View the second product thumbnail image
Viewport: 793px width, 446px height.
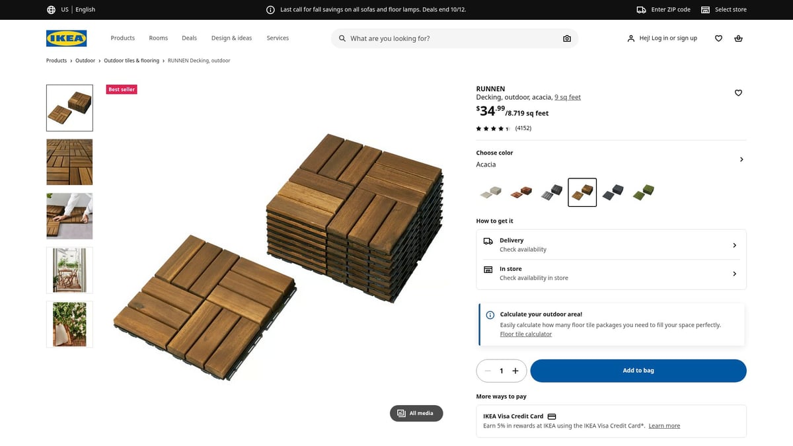point(69,162)
